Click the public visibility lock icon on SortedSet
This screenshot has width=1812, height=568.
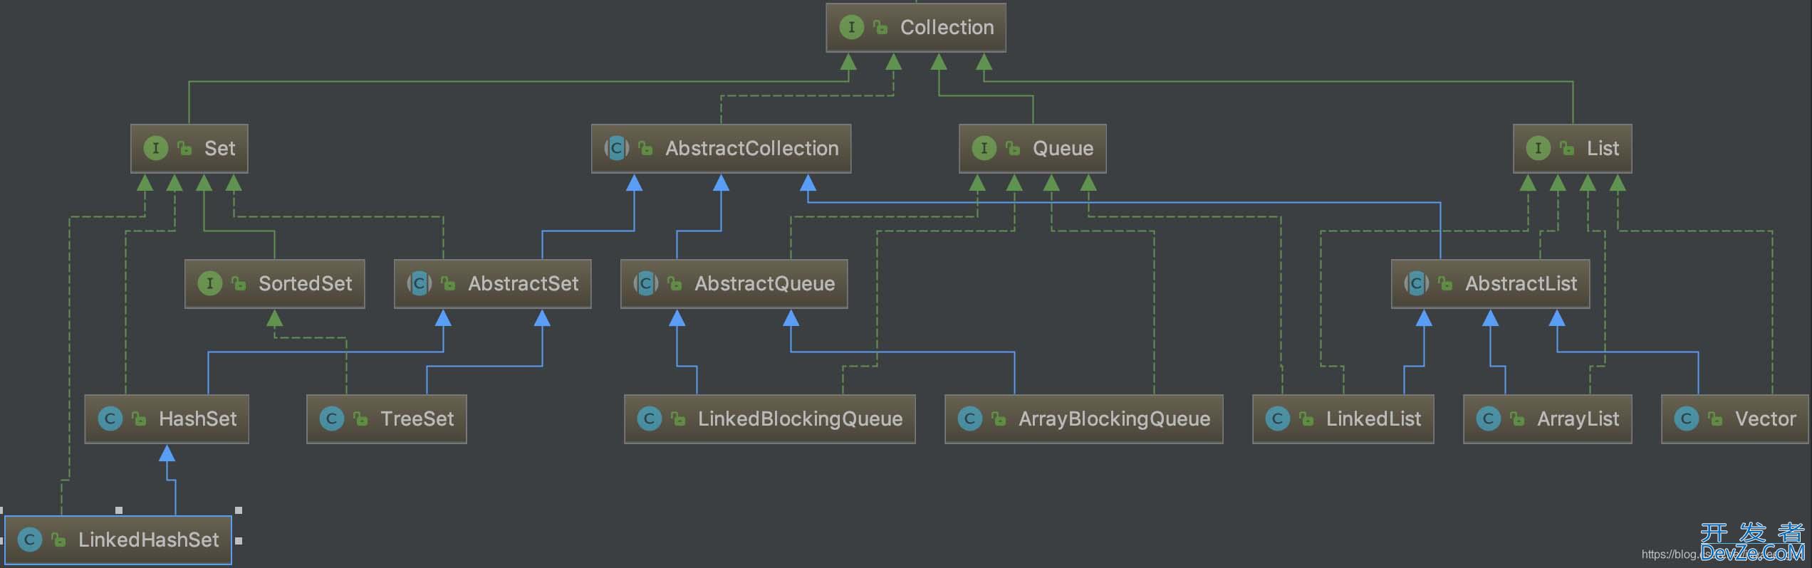tap(239, 283)
